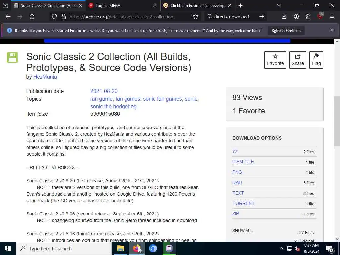This screenshot has height=255, width=340.
Task: Open the Firefox account icon
Action: [x=296, y=17]
